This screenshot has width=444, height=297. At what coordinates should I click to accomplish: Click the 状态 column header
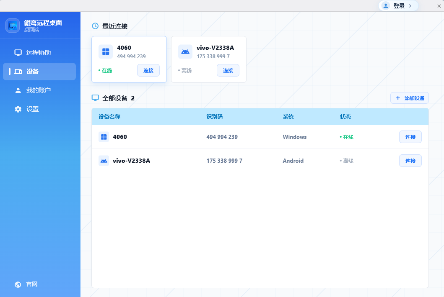345,117
